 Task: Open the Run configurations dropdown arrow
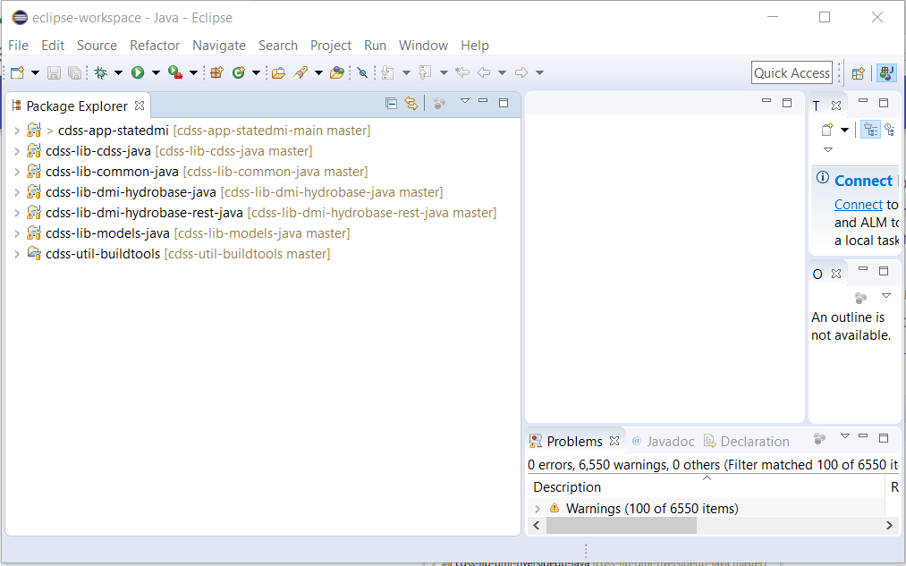[154, 72]
